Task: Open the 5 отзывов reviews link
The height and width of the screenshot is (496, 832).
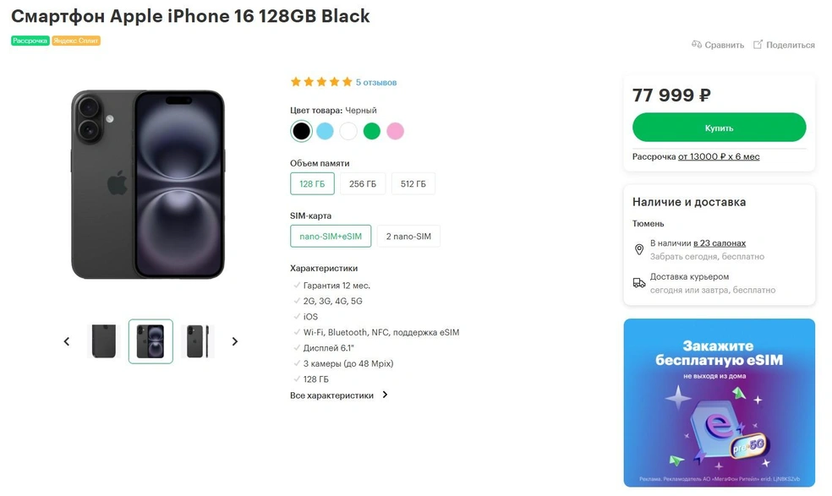Action: click(x=376, y=83)
